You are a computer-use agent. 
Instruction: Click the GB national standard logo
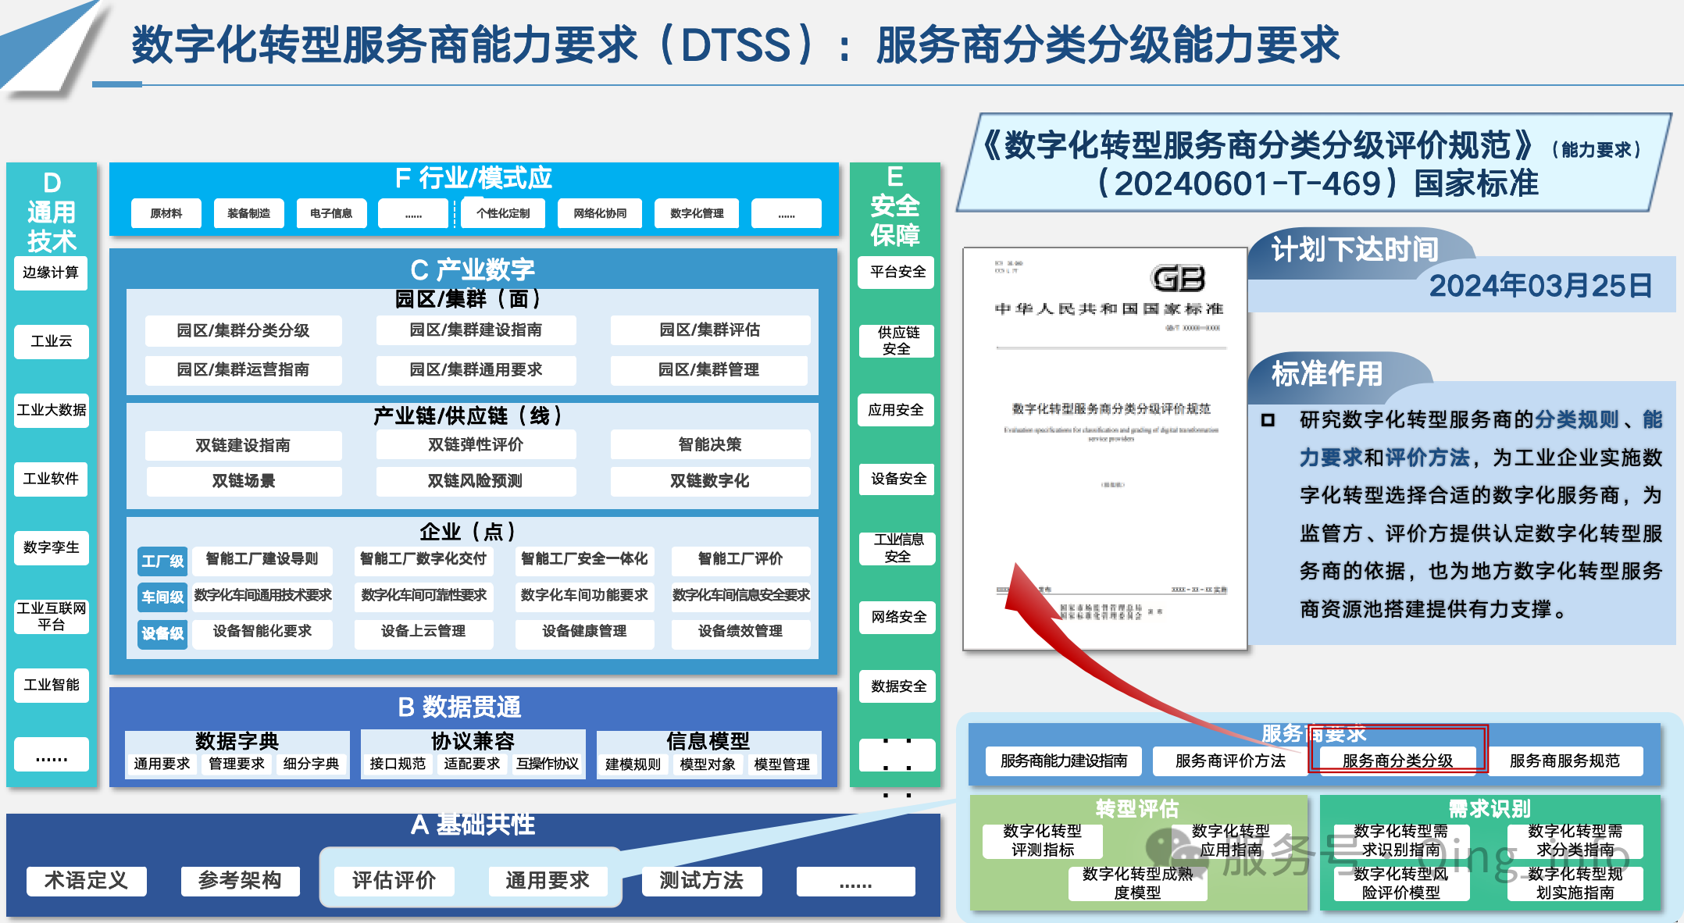click(1178, 278)
